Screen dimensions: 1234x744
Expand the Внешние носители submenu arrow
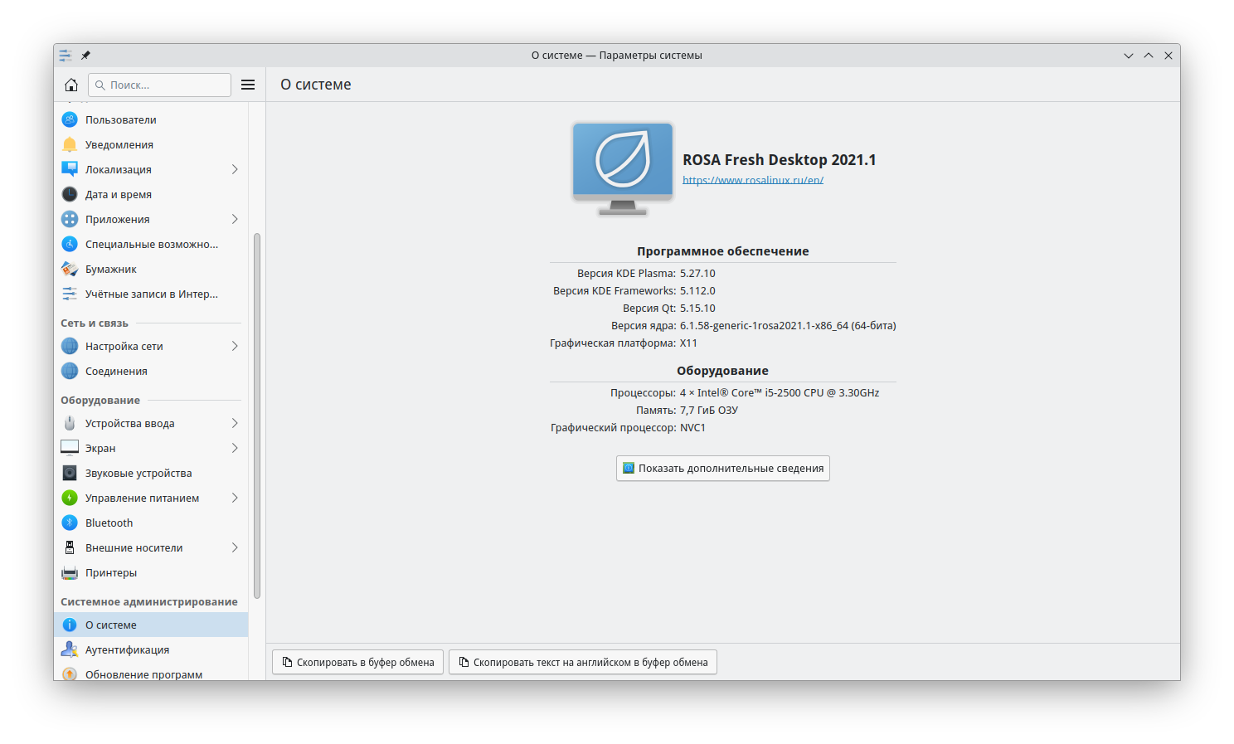(x=235, y=547)
